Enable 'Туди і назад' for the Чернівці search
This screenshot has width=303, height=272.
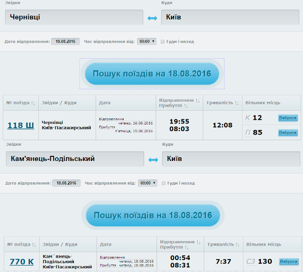[x=163, y=42]
